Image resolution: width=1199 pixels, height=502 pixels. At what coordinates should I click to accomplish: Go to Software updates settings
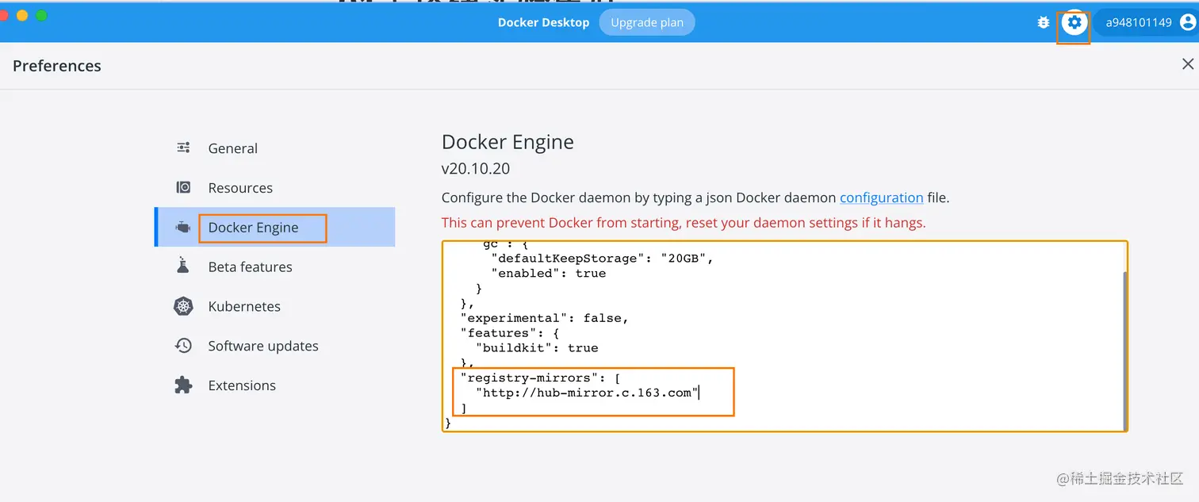(263, 347)
